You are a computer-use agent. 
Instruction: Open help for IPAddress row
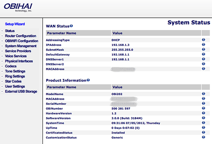204,45
